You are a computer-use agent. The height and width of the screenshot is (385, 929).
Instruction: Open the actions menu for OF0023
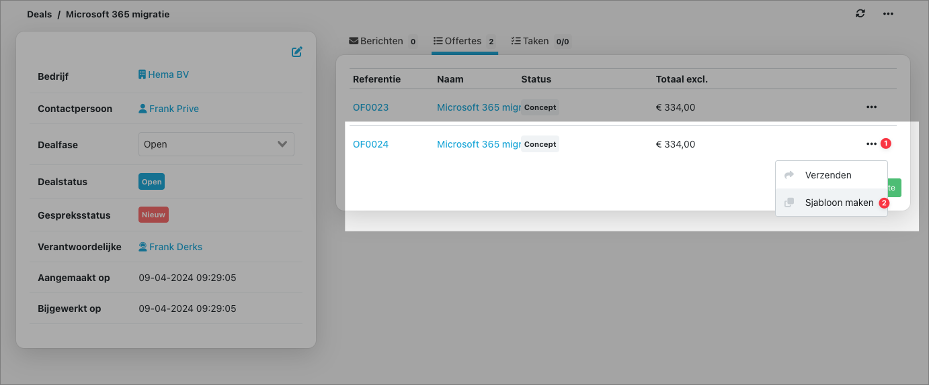pyautogui.click(x=871, y=107)
